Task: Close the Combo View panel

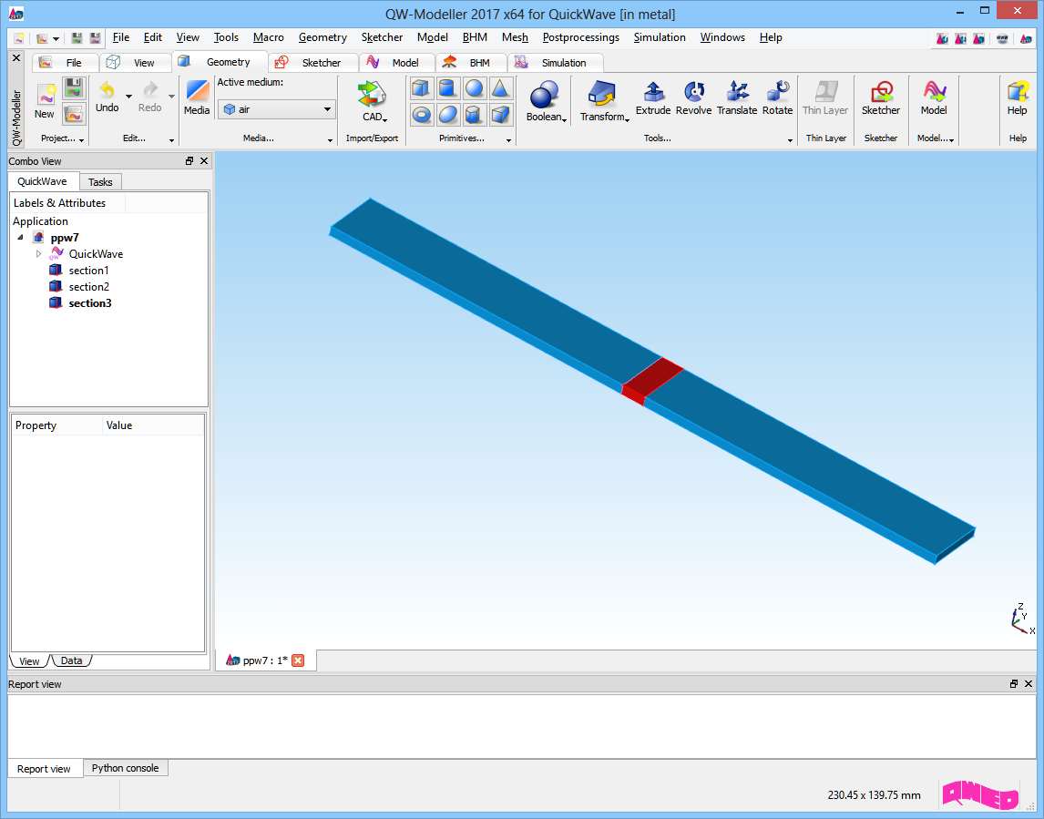Action: coord(204,161)
